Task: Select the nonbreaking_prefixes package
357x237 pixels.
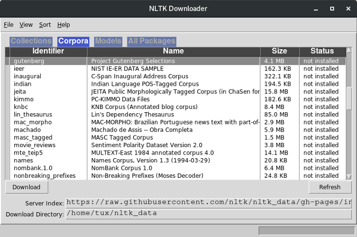Action: pos(44,176)
